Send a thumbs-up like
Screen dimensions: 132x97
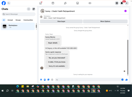[x=126, y=80]
